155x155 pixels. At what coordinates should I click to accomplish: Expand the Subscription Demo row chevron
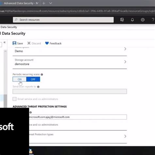125,49
